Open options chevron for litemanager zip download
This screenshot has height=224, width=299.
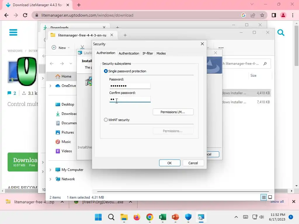click(x=62, y=202)
